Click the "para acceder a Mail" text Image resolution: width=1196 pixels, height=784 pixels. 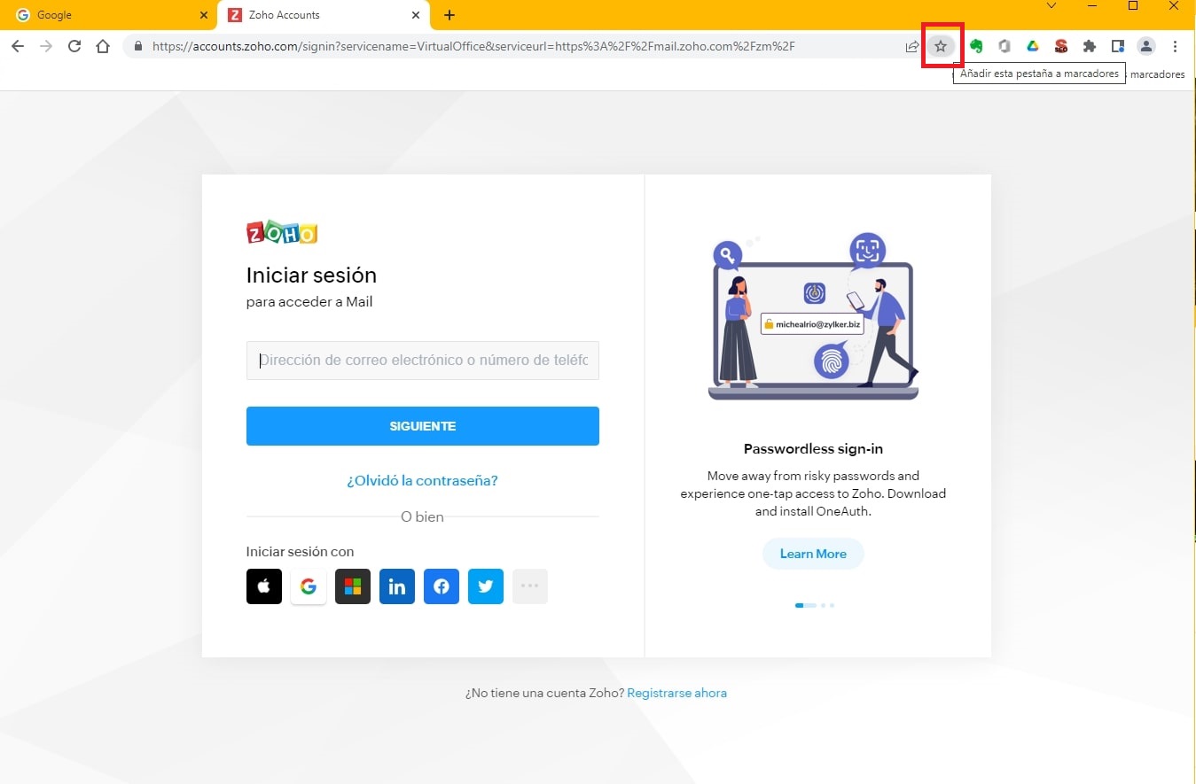tap(309, 302)
